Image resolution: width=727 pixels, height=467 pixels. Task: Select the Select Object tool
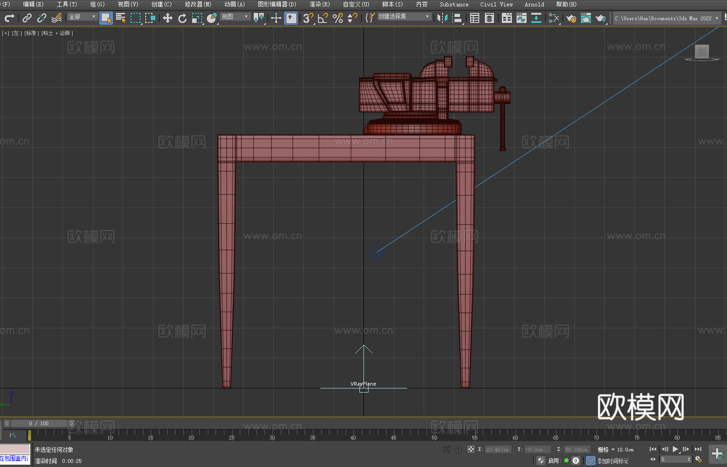click(106, 18)
